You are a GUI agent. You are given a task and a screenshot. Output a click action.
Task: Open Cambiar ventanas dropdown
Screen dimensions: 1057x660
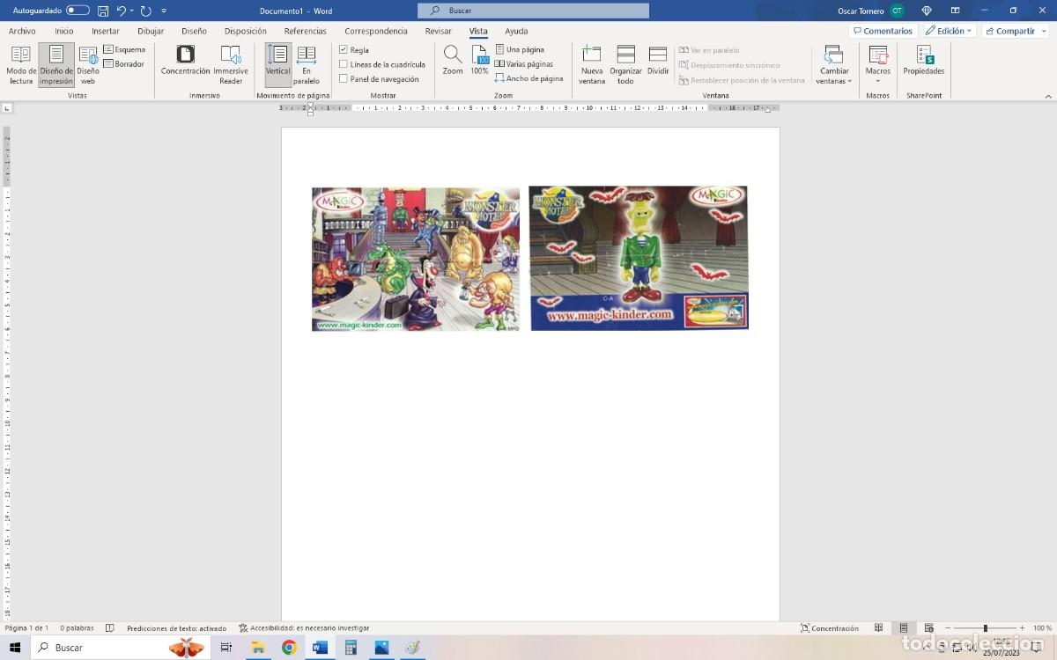[x=834, y=65]
